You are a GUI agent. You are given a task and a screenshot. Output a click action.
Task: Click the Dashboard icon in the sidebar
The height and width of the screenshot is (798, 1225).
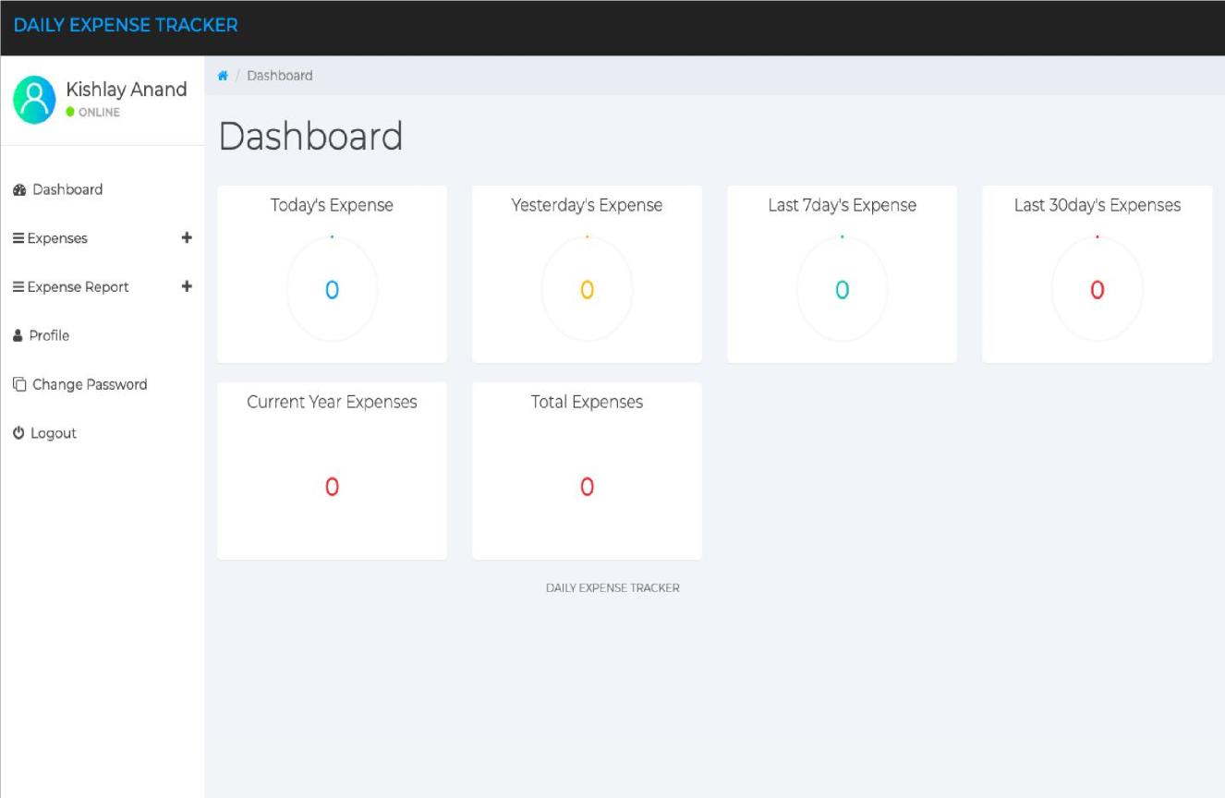point(19,188)
